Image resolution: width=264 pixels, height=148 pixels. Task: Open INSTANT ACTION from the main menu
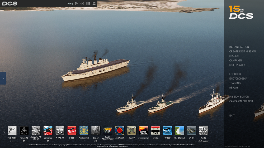coord(239,47)
